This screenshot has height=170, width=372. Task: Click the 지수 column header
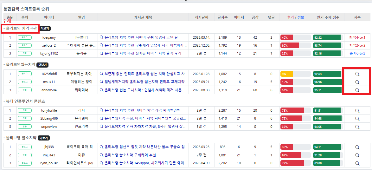coord(357,17)
